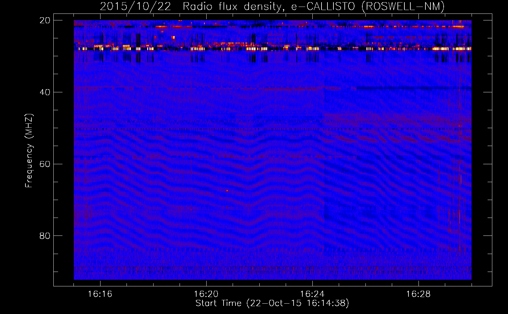This screenshot has height=314, width=508.
Task: Click the 16:16 time tick label
Action: point(100,294)
